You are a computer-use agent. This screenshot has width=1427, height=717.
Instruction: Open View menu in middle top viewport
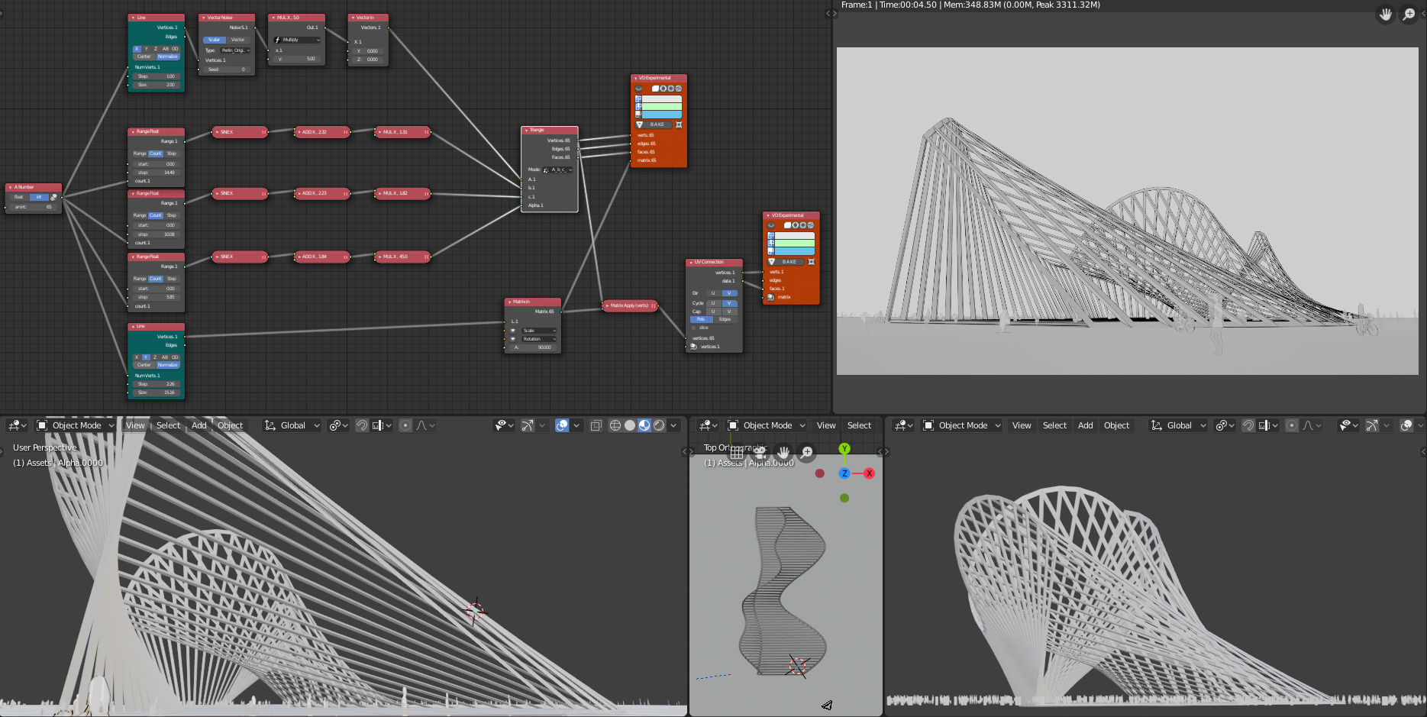[x=826, y=425]
